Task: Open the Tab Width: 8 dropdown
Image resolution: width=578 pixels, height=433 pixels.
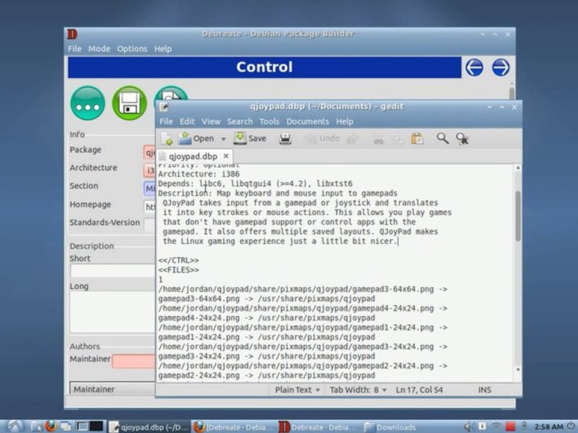Action: point(358,390)
